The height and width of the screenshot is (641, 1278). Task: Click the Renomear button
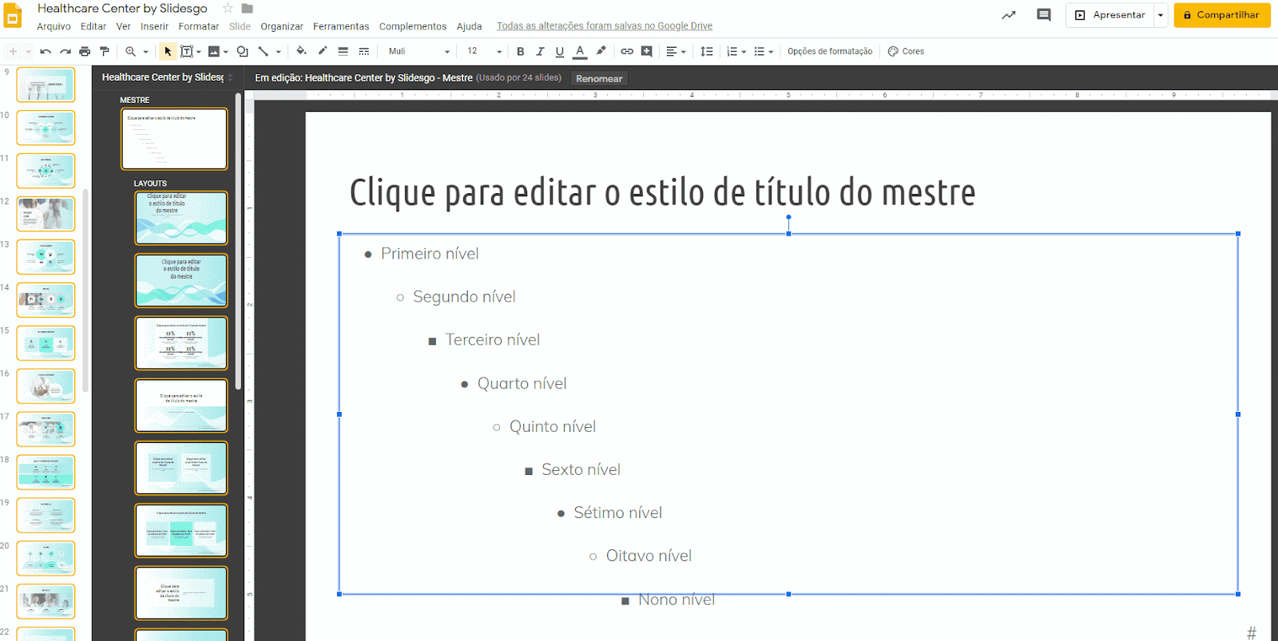click(x=599, y=78)
